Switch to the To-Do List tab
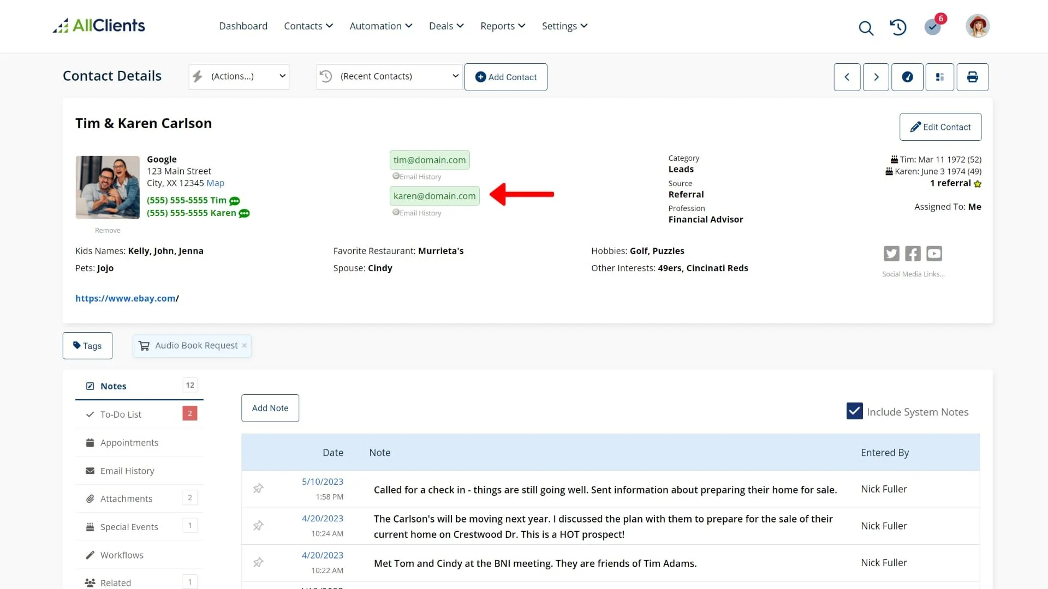Viewport: 1048px width, 589px height. coord(121,414)
